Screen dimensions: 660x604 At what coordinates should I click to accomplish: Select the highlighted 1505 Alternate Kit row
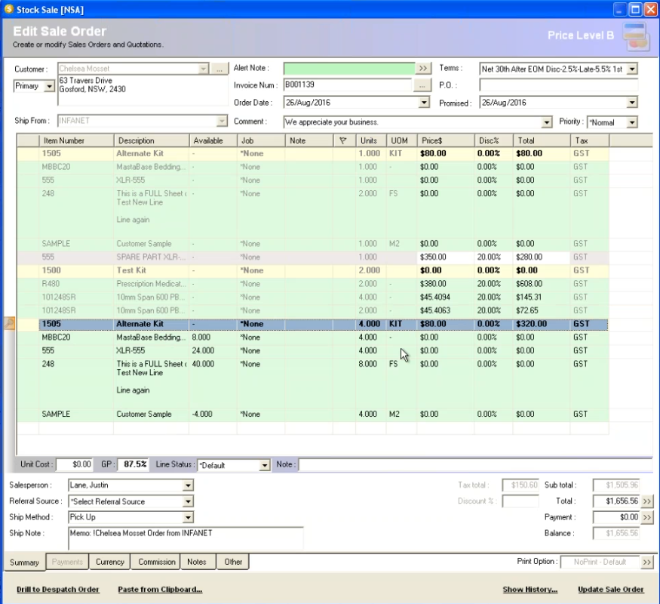click(x=324, y=324)
